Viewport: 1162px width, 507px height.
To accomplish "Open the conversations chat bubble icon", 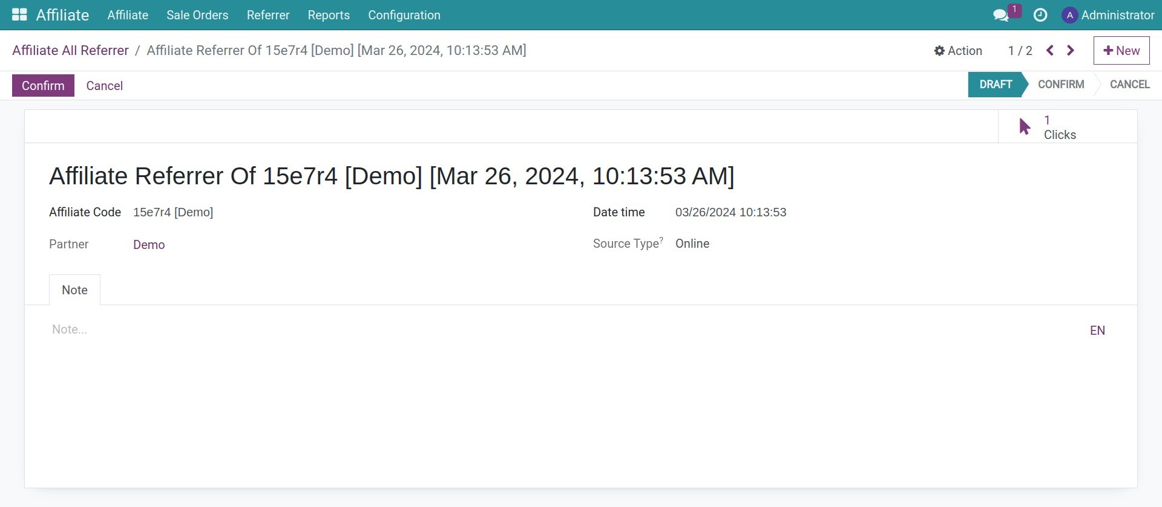I will [1001, 15].
